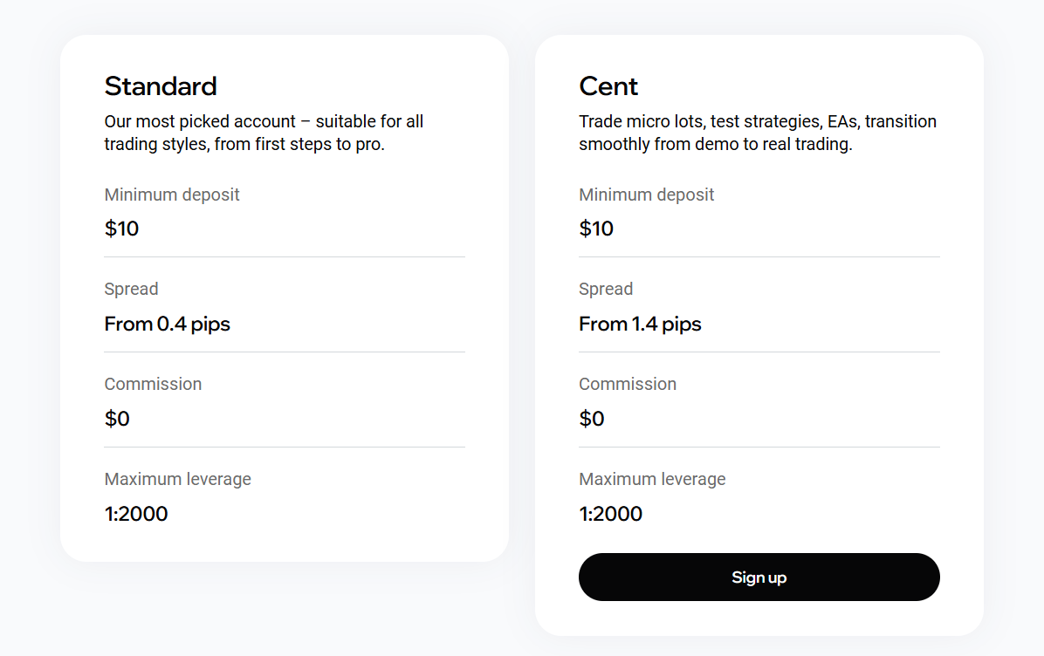Click the $10 value in Standard card
Image resolution: width=1044 pixels, height=656 pixels.
point(122,229)
